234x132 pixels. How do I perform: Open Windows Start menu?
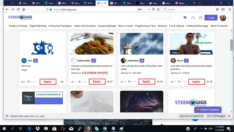coord(4,129)
